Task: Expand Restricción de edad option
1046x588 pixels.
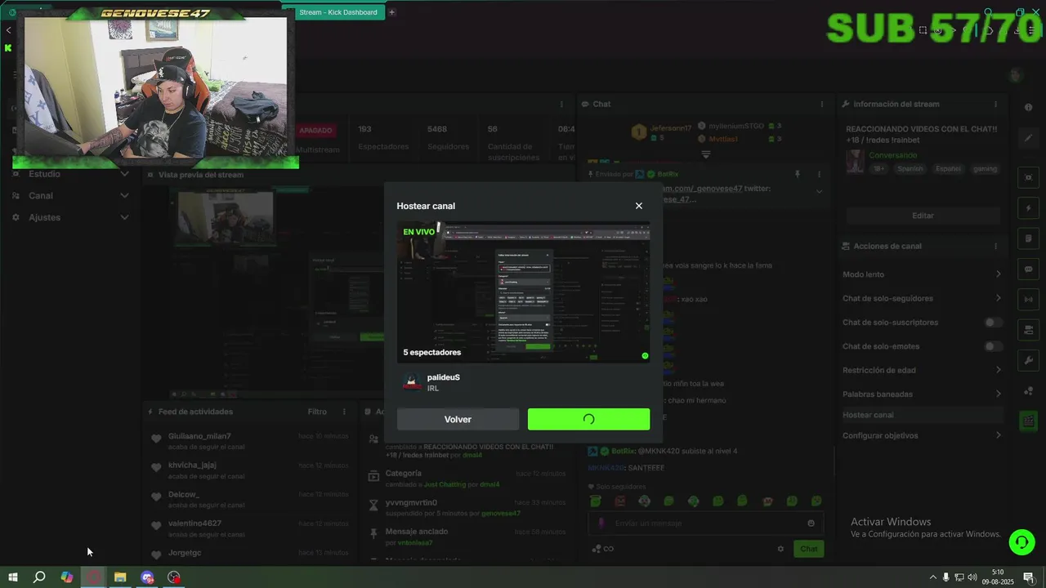Action: (x=921, y=370)
